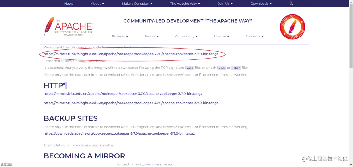
Task: Click the suggested tuna.tsinghua mirror link circled in red
Action: pos(131,54)
